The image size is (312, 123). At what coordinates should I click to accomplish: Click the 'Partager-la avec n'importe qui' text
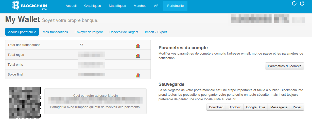(x=95, y=107)
